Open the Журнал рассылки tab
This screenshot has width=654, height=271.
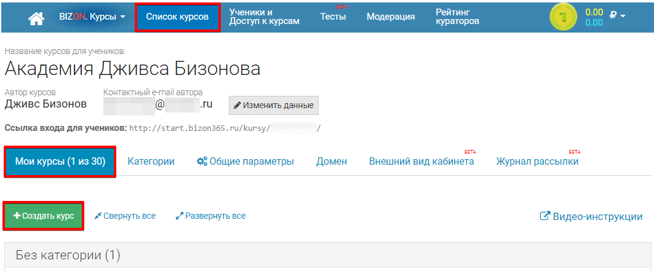click(x=537, y=162)
